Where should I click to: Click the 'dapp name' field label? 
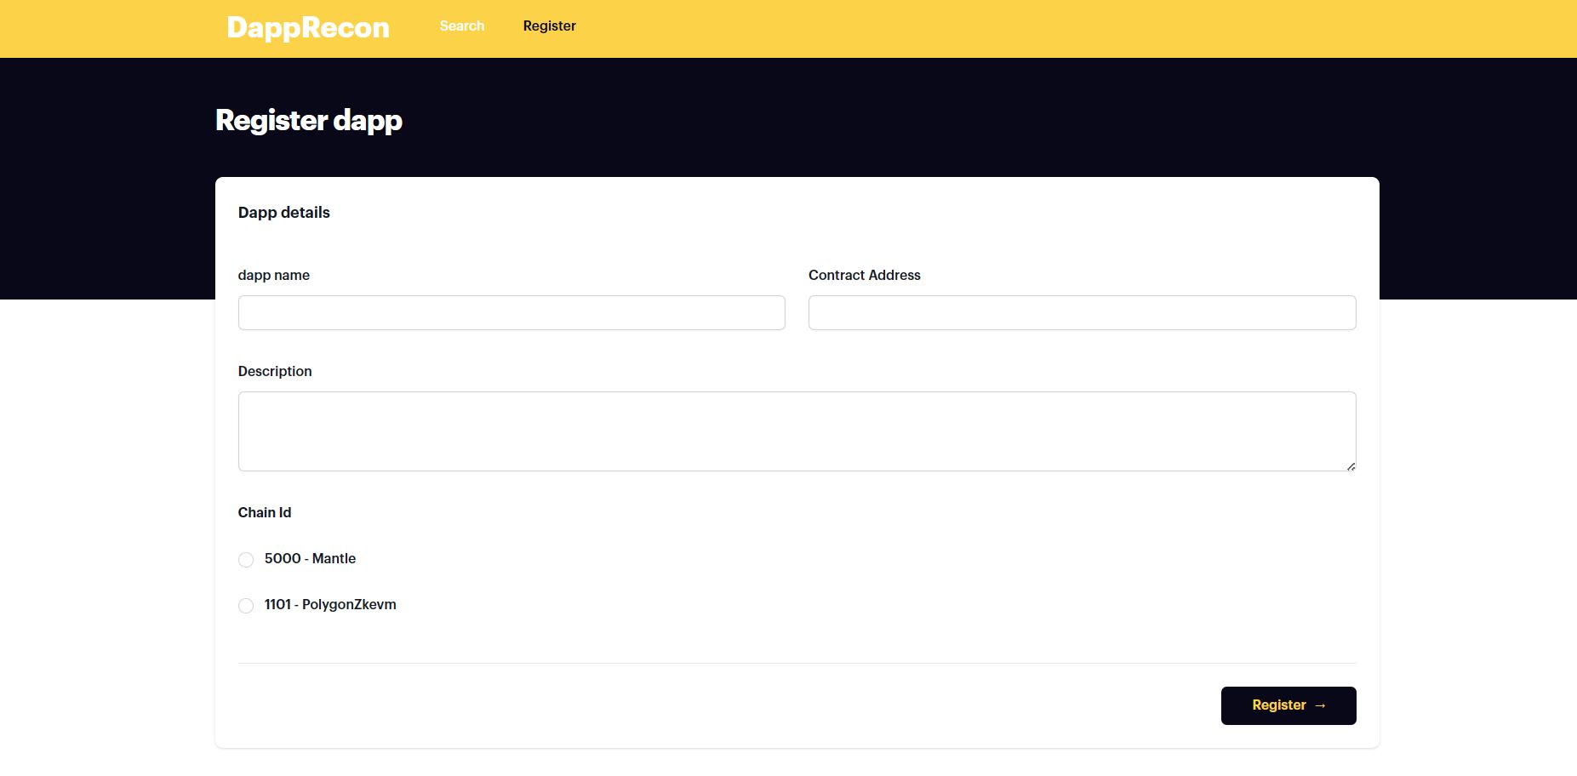(274, 276)
